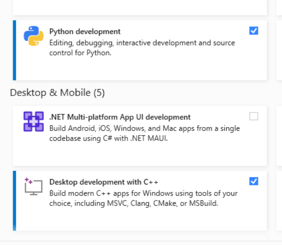The image size is (282, 245).
Task: Enable the .NET Multi-platform App UI checkbox
Action: pos(253,116)
